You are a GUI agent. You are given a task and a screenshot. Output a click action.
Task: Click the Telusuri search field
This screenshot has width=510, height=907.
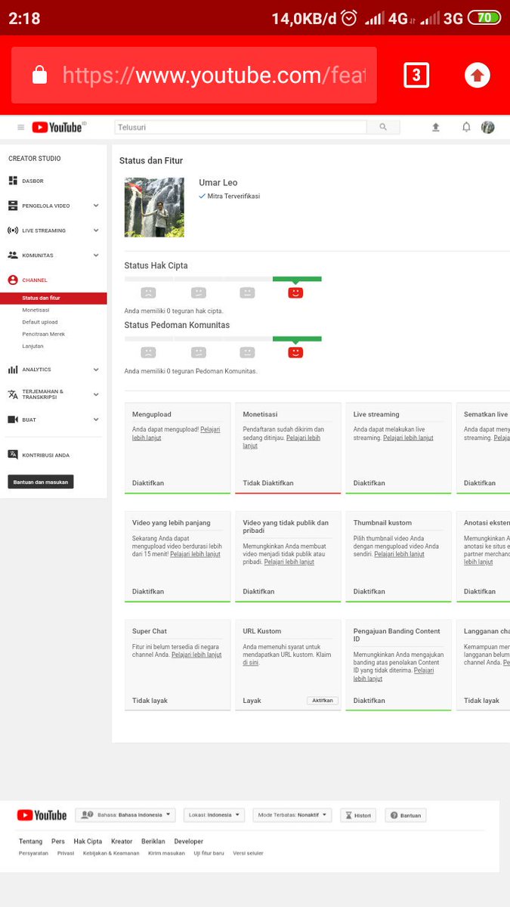point(240,128)
